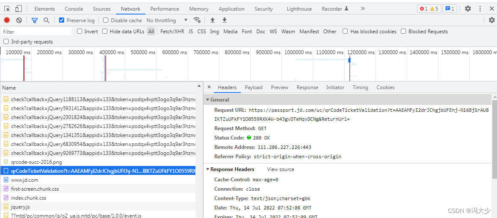Screen dimensions: 497x218
Task: Toggle the device toolbar icon
Action: pos(18,9)
